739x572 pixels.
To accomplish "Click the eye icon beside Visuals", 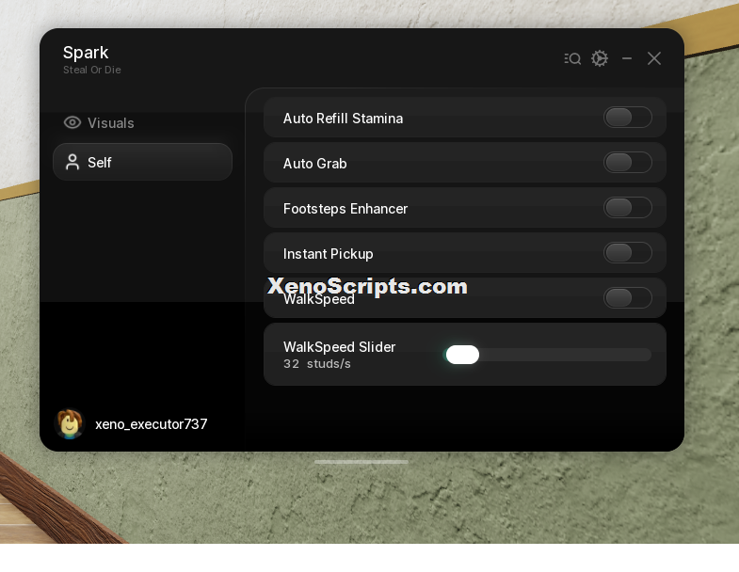I will [72, 122].
